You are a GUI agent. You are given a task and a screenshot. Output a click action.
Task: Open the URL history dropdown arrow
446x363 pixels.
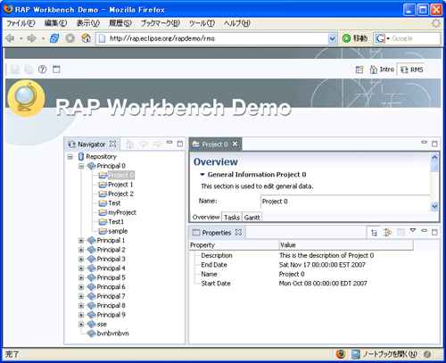[332, 38]
